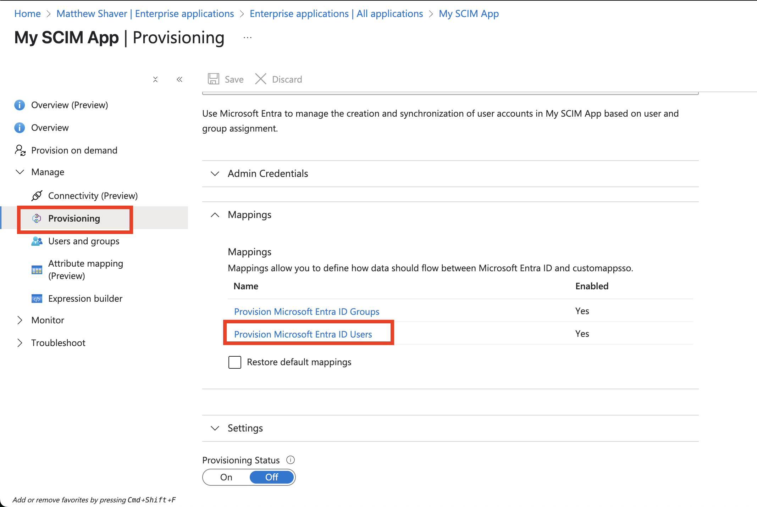
Task: Select the Provisioning icon in the sidebar
Action: click(x=37, y=218)
